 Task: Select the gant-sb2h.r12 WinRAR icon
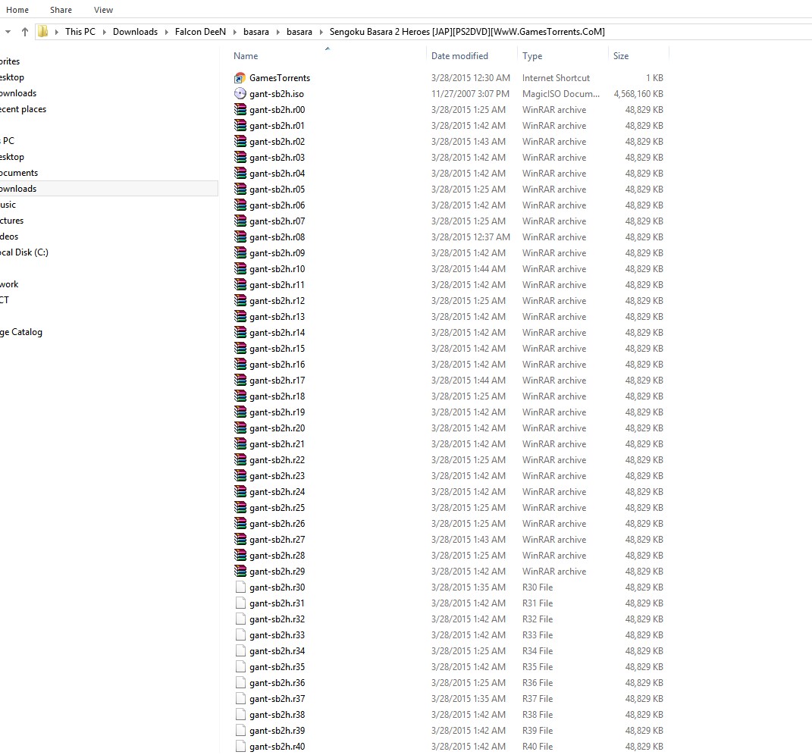[240, 301]
